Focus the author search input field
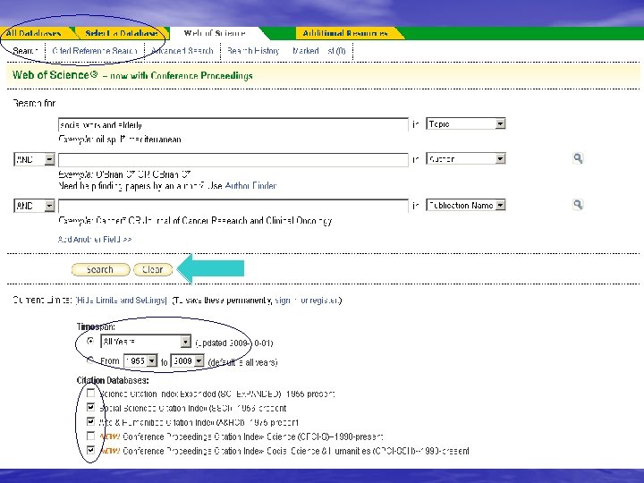Image resolution: width=644 pixels, height=483 pixels. click(233, 160)
